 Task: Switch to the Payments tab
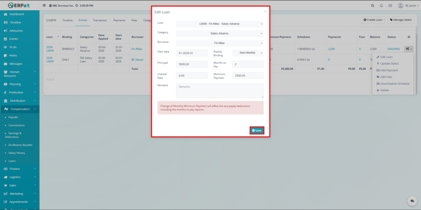pos(119,21)
